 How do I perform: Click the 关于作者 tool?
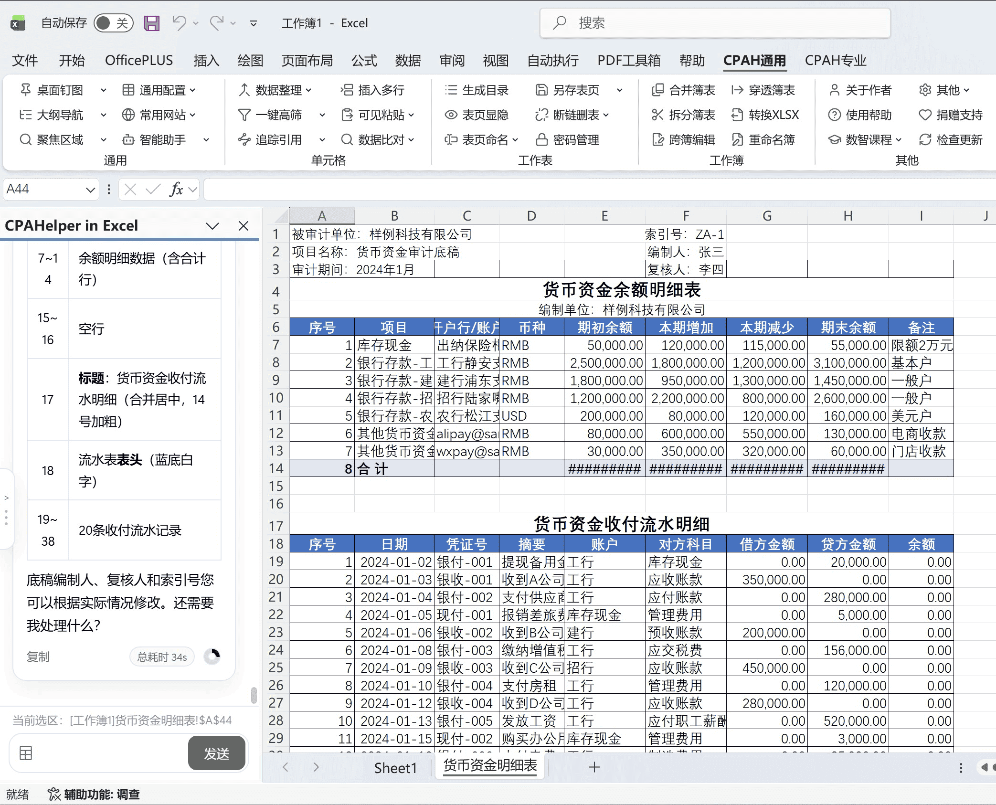(x=860, y=90)
